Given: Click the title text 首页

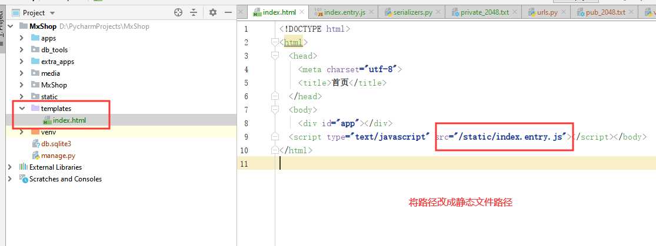Looking at the screenshot, I should point(340,83).
